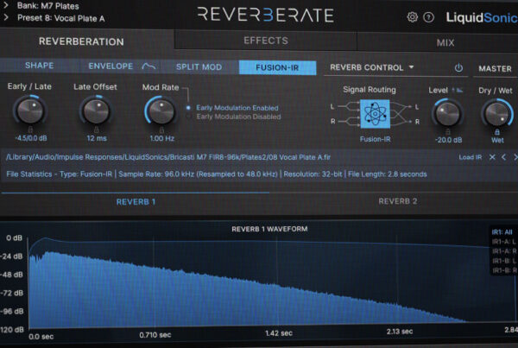This screenshot has height=348, width=518.
Task: Click the lock under Level knob
Action: coord(448,131)
